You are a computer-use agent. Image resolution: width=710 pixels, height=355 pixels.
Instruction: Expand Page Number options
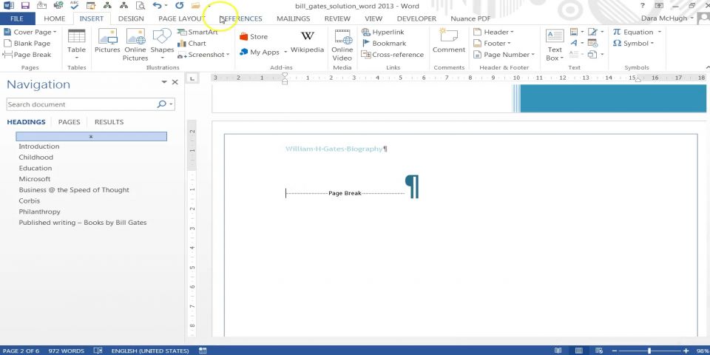(x=504, y=55)
